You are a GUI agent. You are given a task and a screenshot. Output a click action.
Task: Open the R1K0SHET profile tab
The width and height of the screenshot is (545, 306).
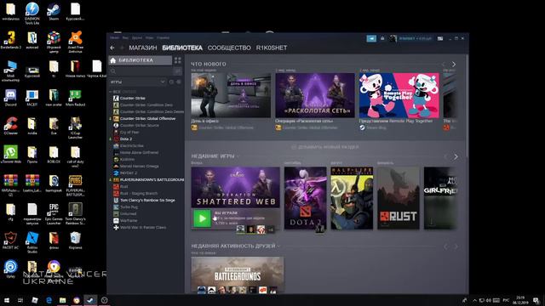(x=272, y=48)
